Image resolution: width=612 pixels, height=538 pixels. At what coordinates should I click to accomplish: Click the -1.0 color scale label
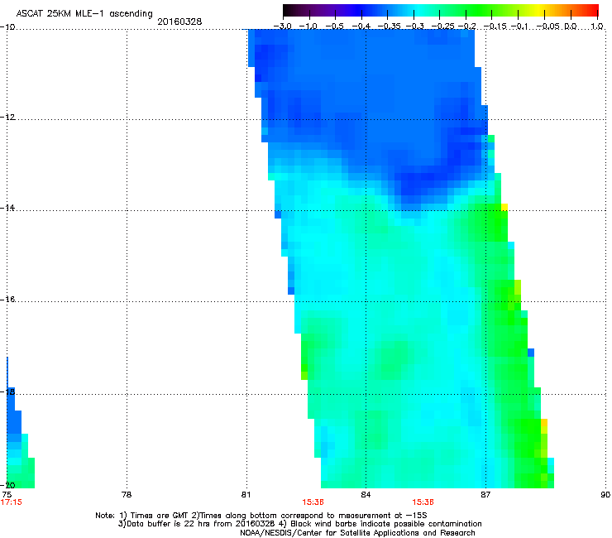tap(308, 26)
